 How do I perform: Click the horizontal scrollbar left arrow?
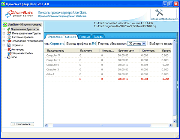pos(46,125)
